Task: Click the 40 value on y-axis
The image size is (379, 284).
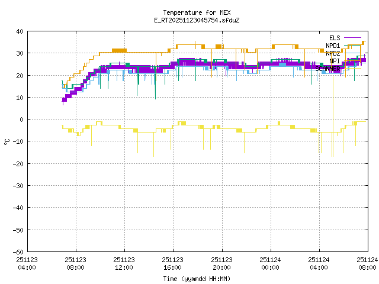Action: pos(20,31)
